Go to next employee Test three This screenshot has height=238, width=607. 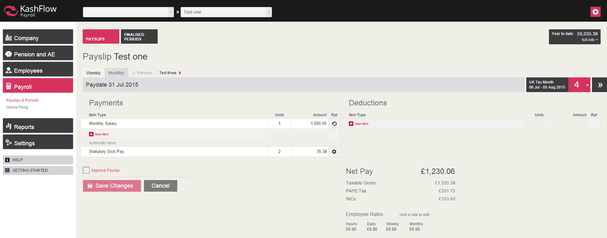pyautogui.click(x=170, y=73)
